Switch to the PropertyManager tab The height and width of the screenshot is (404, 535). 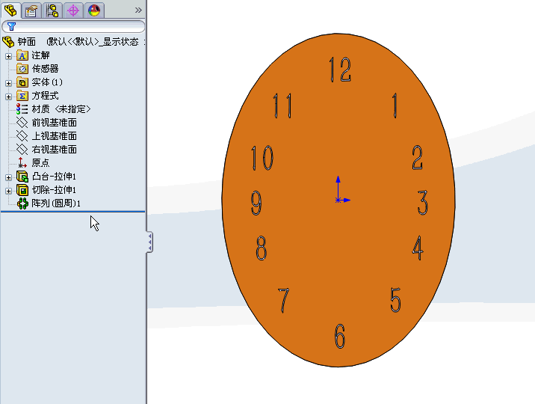31,10
